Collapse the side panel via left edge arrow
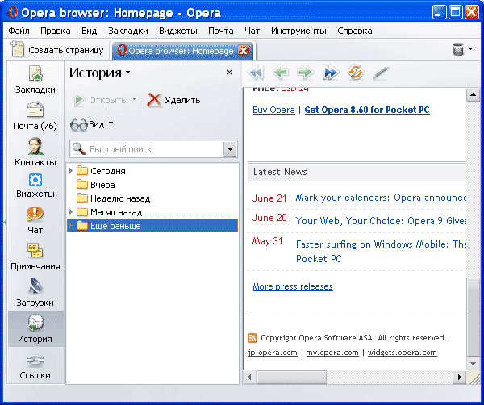This screenshot has height=405, width=484. [5, 222]
